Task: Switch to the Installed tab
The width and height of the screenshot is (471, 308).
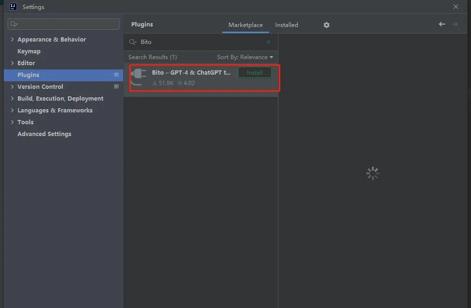Action: (x=286, y=25)
